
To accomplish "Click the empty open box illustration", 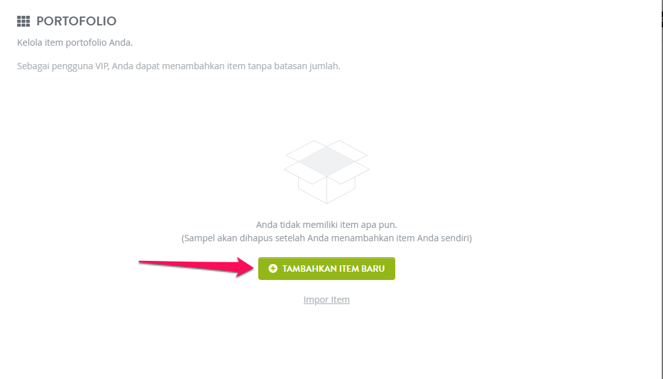I will (327, 172).
